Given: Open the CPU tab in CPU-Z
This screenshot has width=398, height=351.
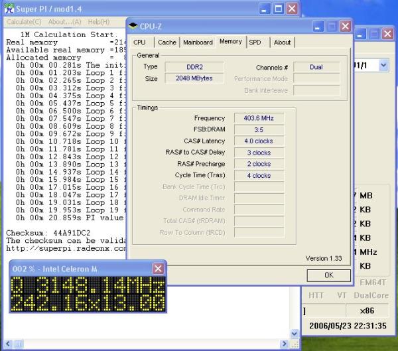Looking at the screenshot, I should [139, 42].
